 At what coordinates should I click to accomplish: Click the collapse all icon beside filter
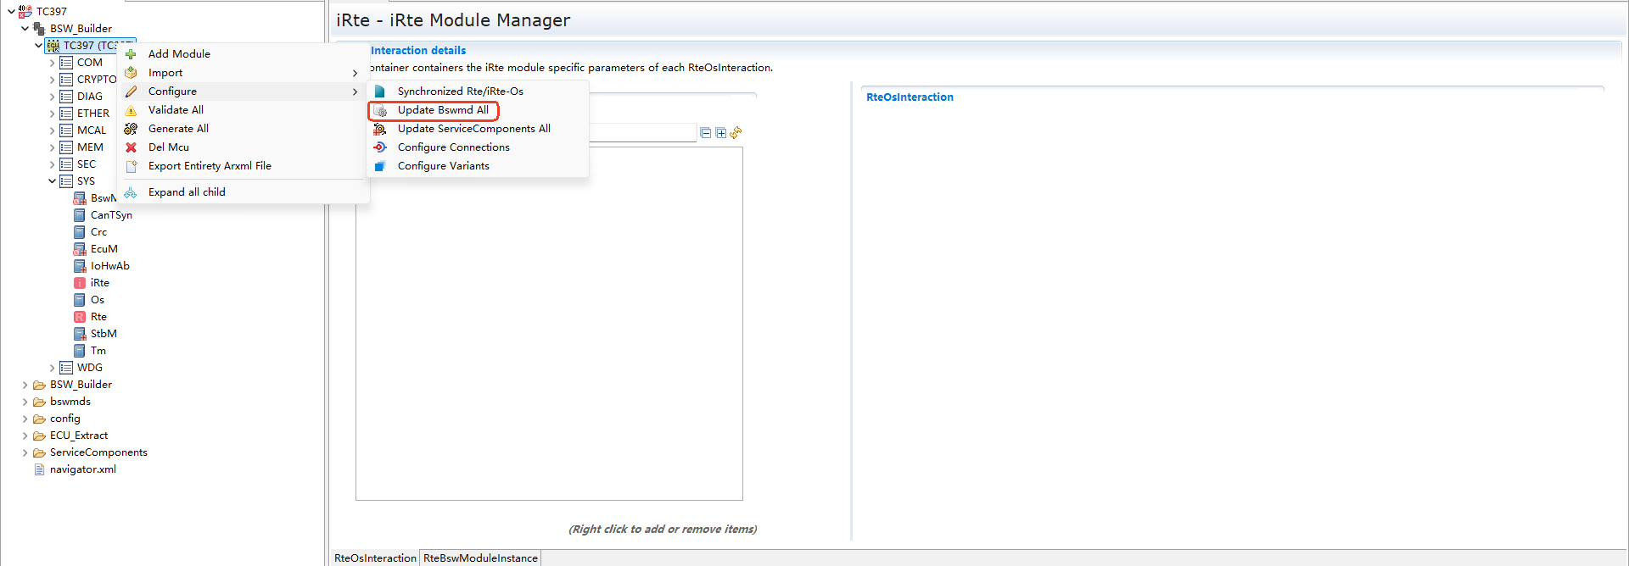pos(705,133)
